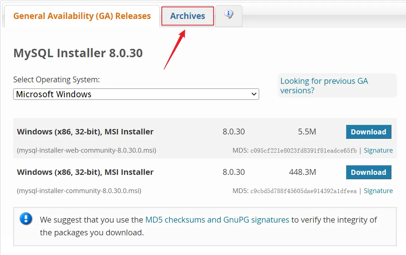Click the 8.0.30 version label on the second row
The height and width of the screenshot is (255, 406).
pos(233,172)
